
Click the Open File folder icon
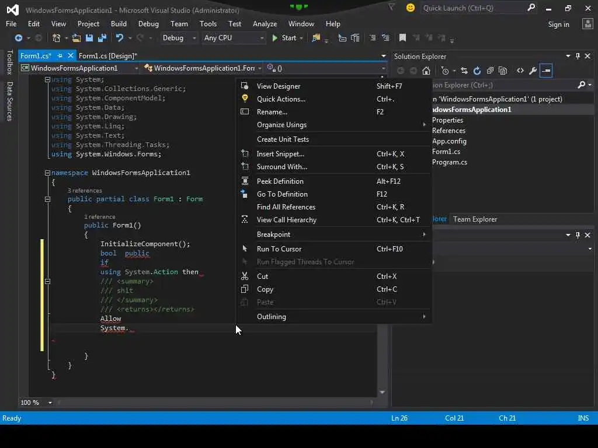pos(77,38)
